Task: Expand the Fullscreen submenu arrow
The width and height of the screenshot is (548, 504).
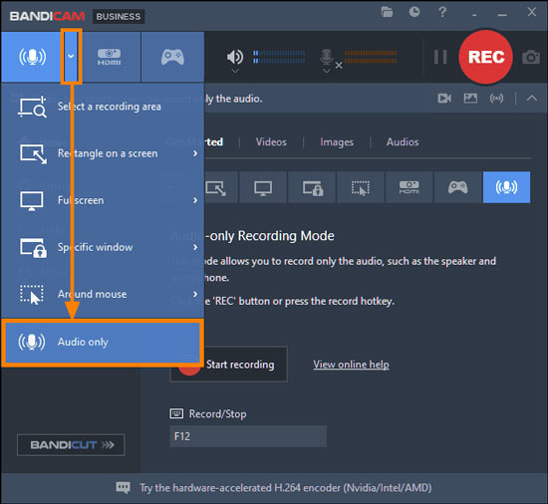Action: pyautogui.click(x=195, y=200)
